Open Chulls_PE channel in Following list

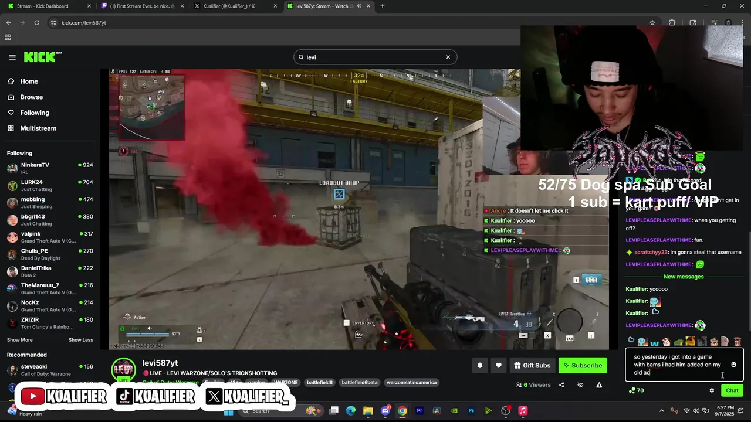point(50,254)
